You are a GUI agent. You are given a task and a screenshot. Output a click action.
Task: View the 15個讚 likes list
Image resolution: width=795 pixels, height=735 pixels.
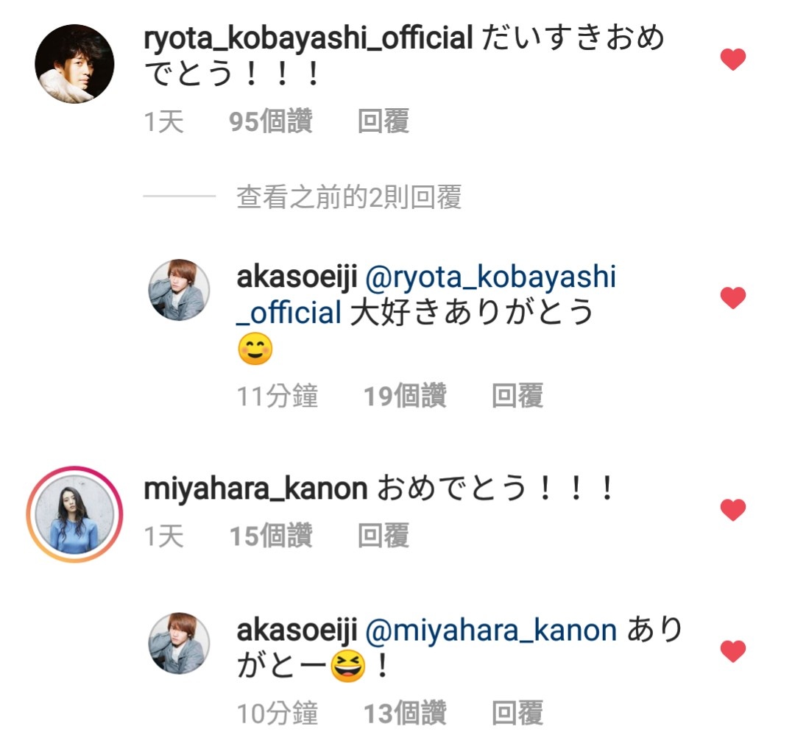pos(271,536)
